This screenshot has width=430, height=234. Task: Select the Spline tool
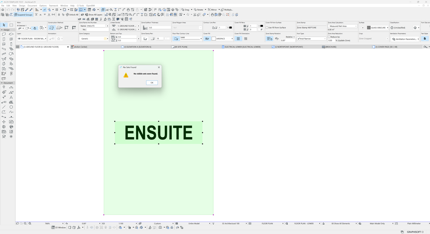pyautogui.click(x=11, y=112)
